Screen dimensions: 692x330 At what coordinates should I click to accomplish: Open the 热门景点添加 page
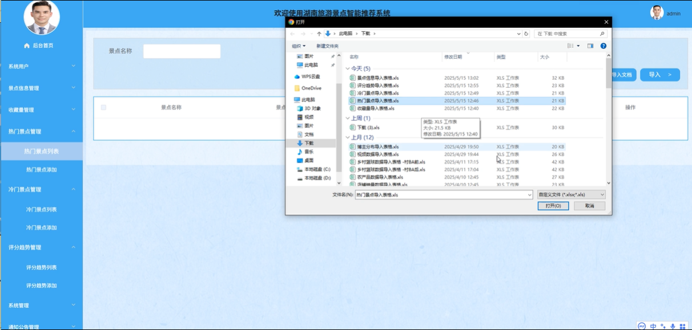click(x=41, y=170)
